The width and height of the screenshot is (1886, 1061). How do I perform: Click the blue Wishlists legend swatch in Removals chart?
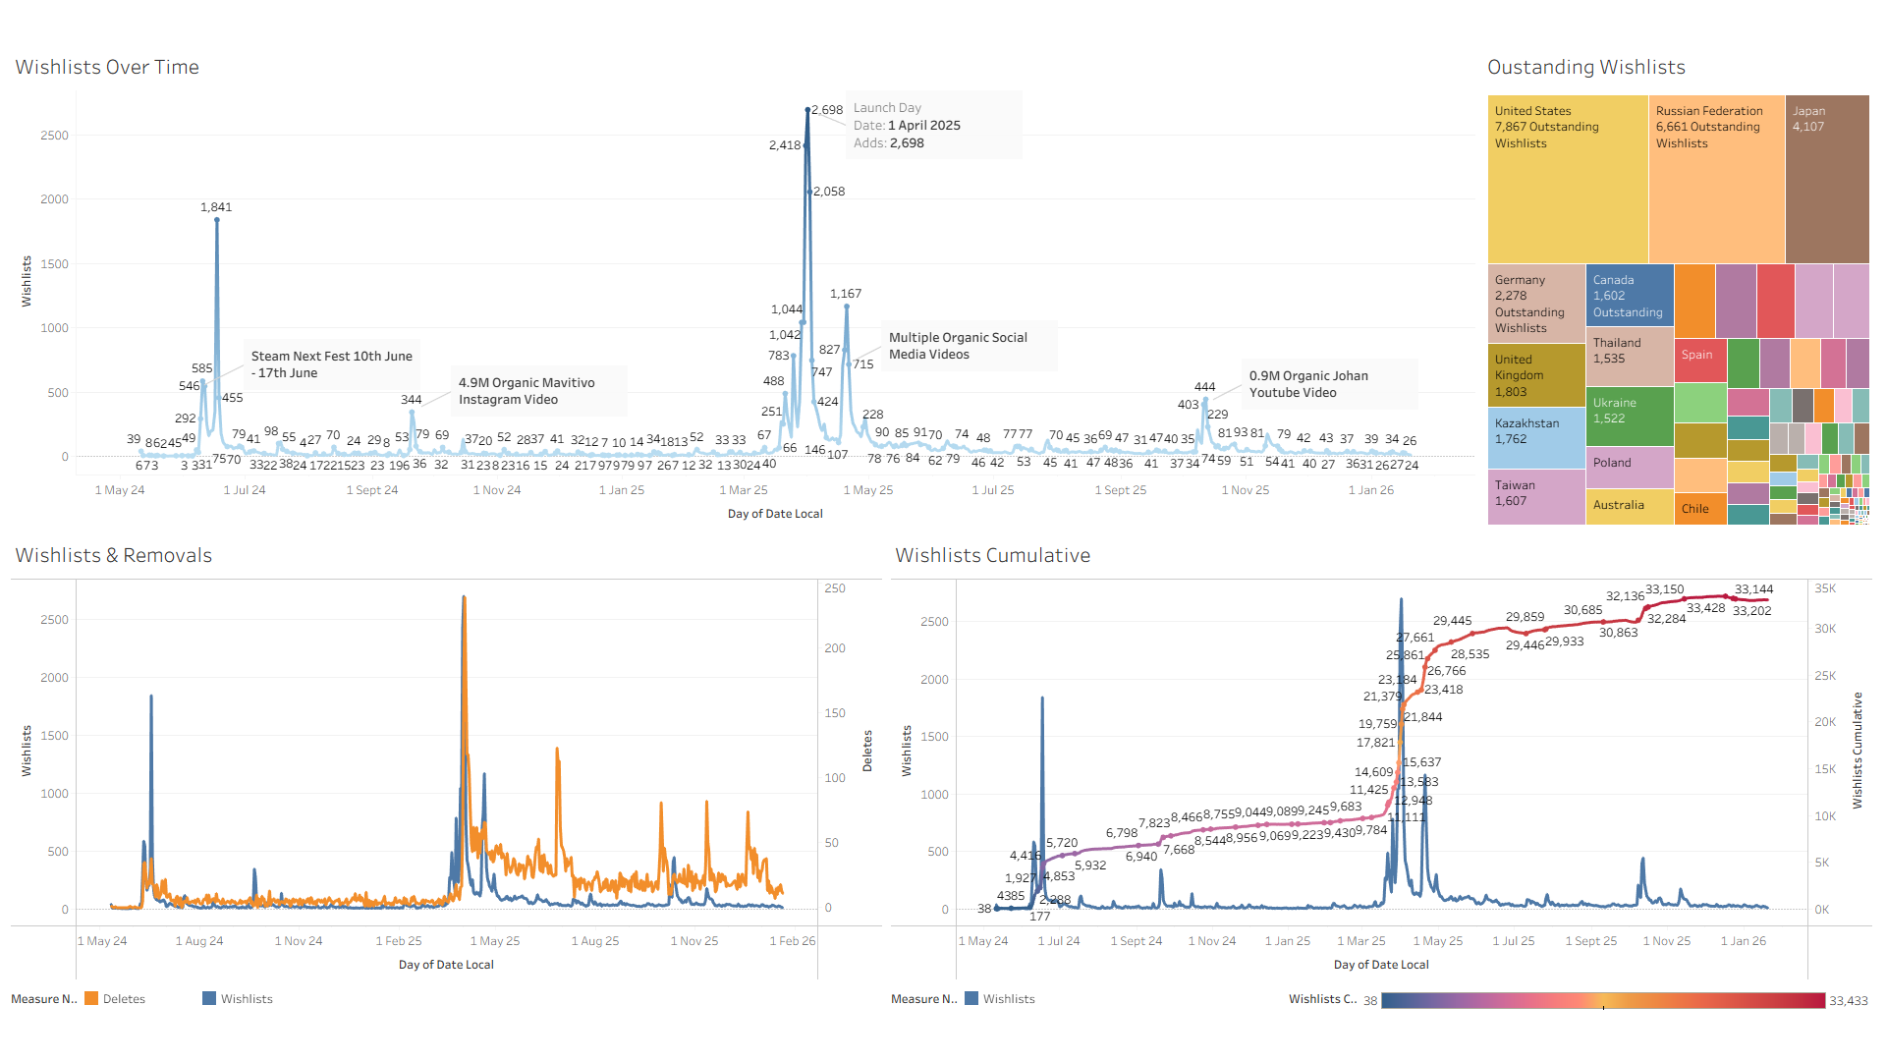point(209,998)
